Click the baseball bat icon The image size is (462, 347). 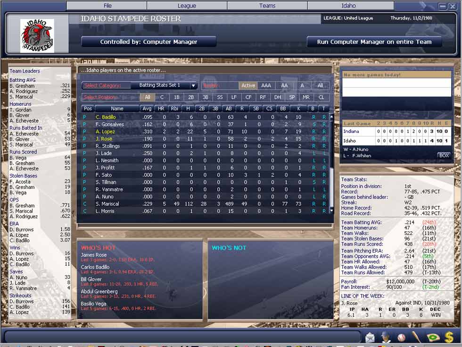(417, 337)
